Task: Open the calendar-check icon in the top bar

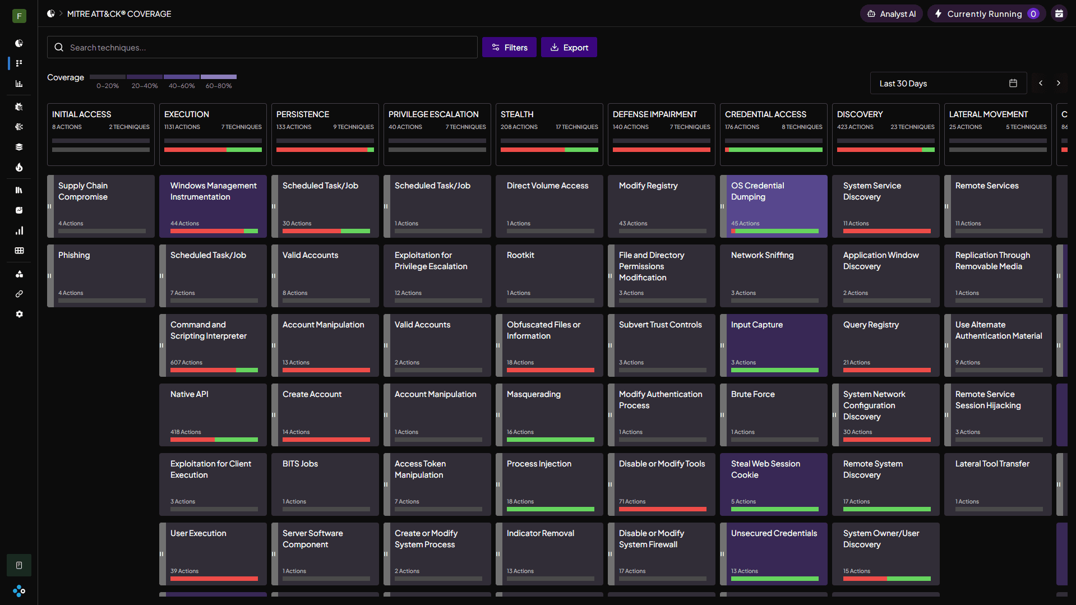Action: pos(1059,13)
